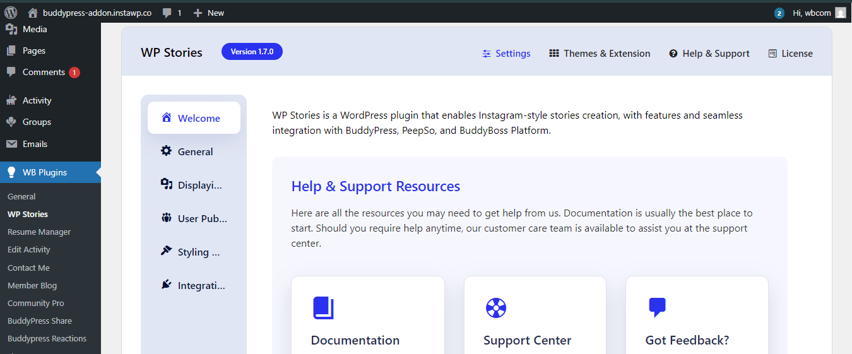Open the Groups menu
852x354 pixels.
coord(50,122)
